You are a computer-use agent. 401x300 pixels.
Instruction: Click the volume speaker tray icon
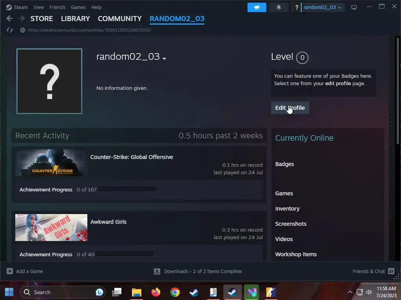[368, 292]
